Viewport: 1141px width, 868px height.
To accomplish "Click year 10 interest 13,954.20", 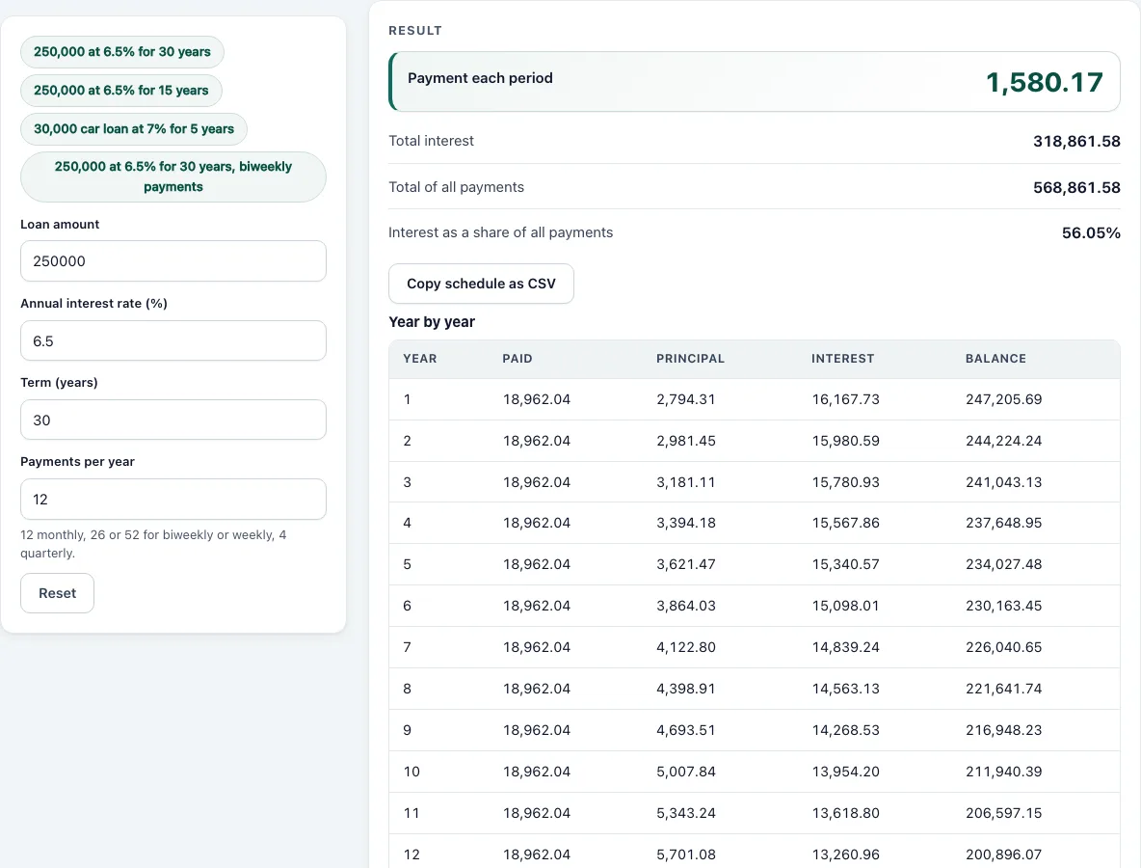I will point(845,772).
